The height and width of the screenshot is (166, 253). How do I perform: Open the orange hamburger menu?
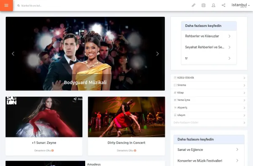6,5
